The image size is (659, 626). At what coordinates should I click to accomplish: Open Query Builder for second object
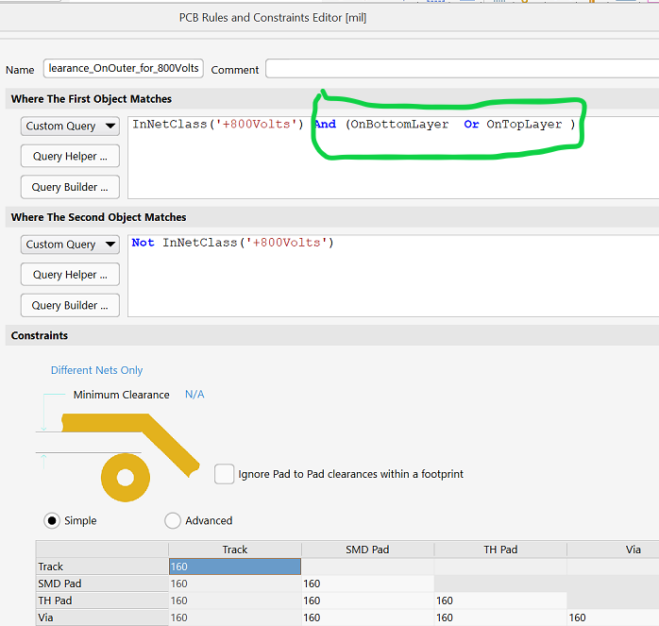[70, 305]
